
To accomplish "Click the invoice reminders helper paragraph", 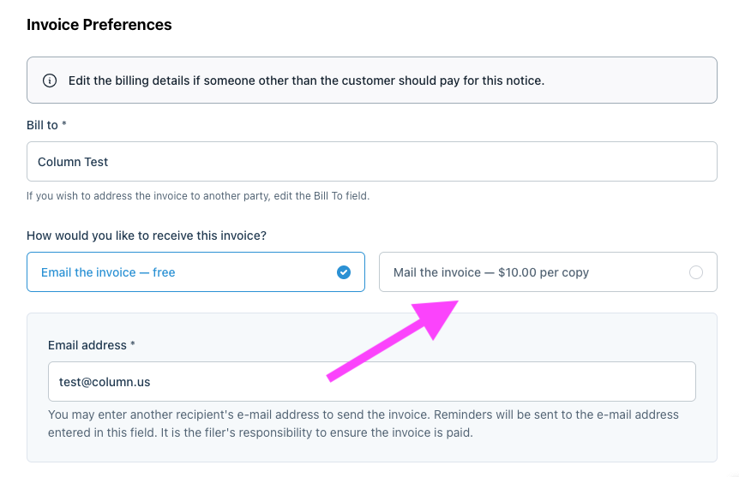I will coord(363,423).
